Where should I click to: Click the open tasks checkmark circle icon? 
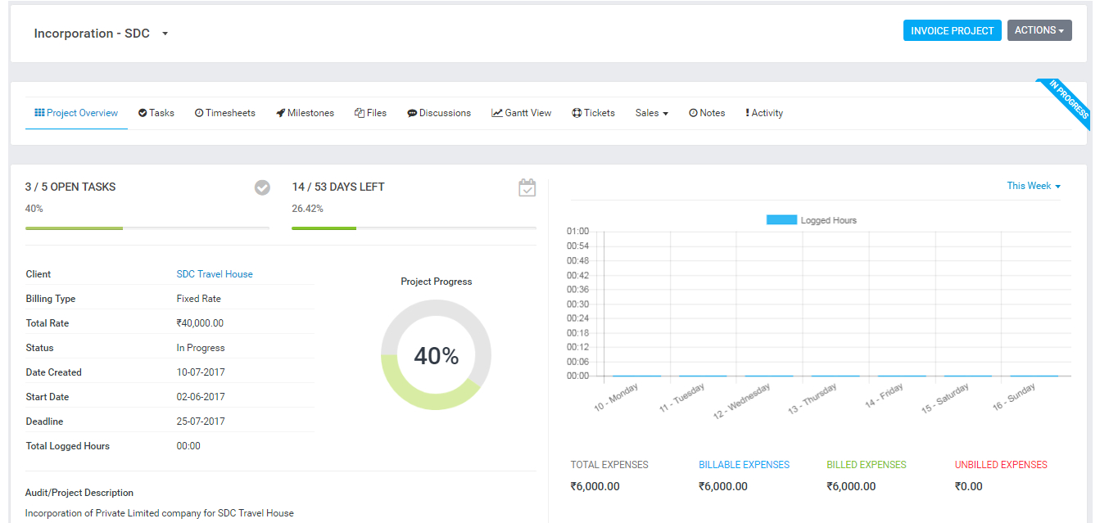click(262, 188)
